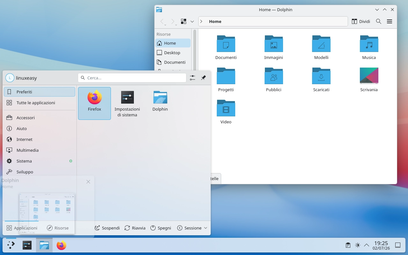The width and height of the screenshot is (408, 255).
Task: Click Home in Dolphin location bar
Action: tap(215, 21)
